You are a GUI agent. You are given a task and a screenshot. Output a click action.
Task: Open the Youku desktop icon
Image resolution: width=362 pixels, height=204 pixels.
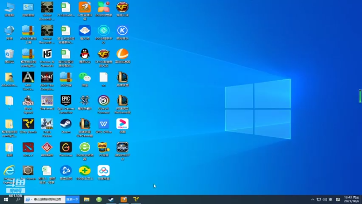(122, 126)
